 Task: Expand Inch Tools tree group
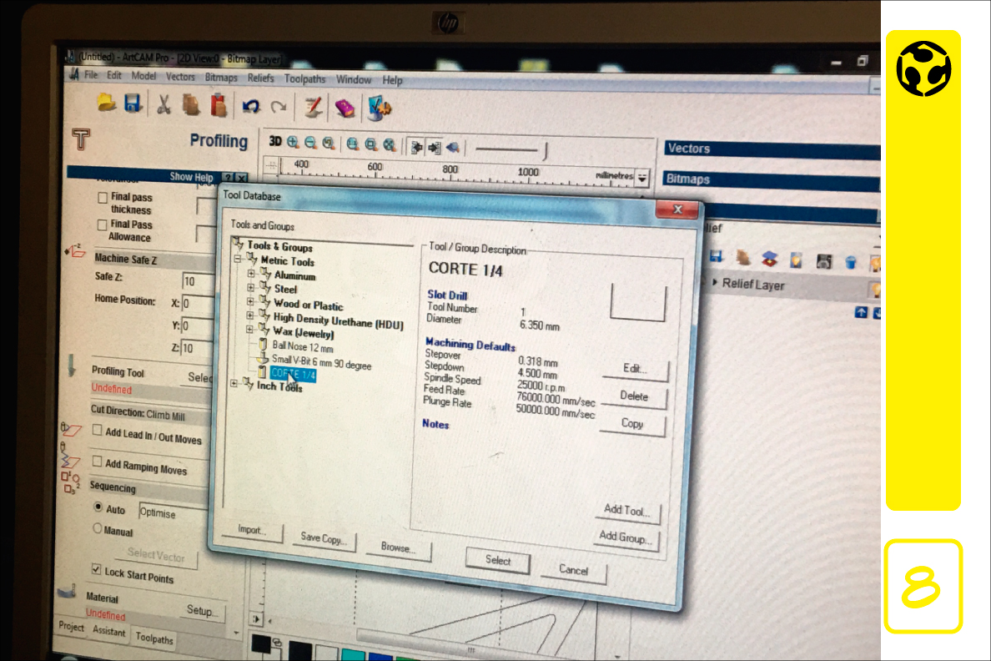[x=234, y=383]
